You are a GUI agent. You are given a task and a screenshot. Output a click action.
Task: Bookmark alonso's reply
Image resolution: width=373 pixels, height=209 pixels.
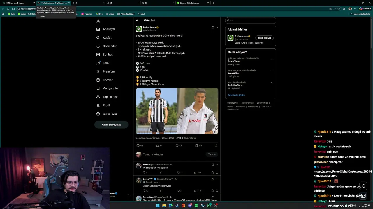tap(212, 172)
